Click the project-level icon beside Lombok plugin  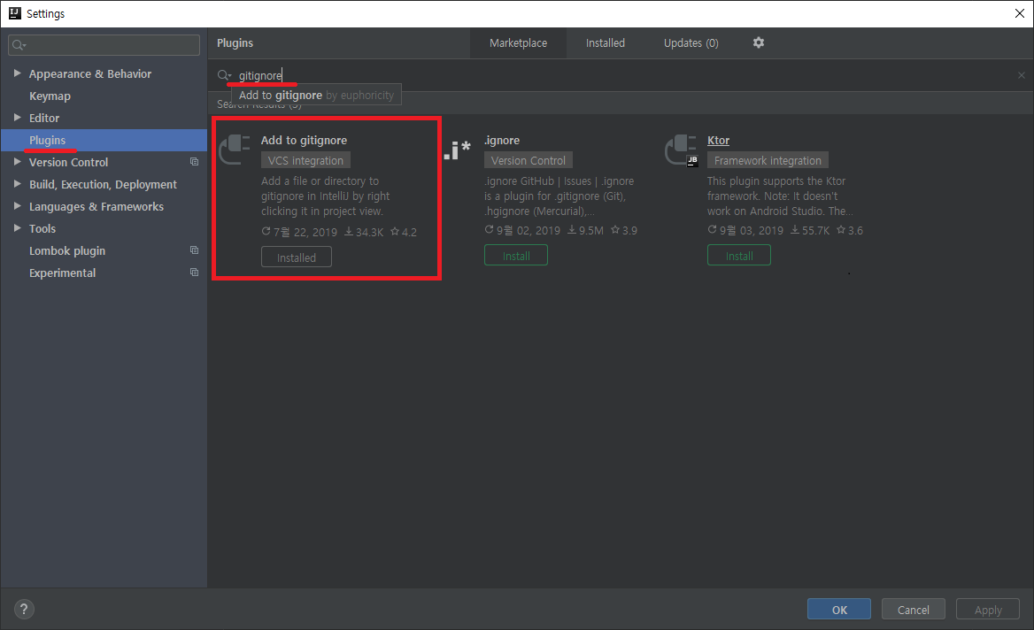click(x=194, y=250)
